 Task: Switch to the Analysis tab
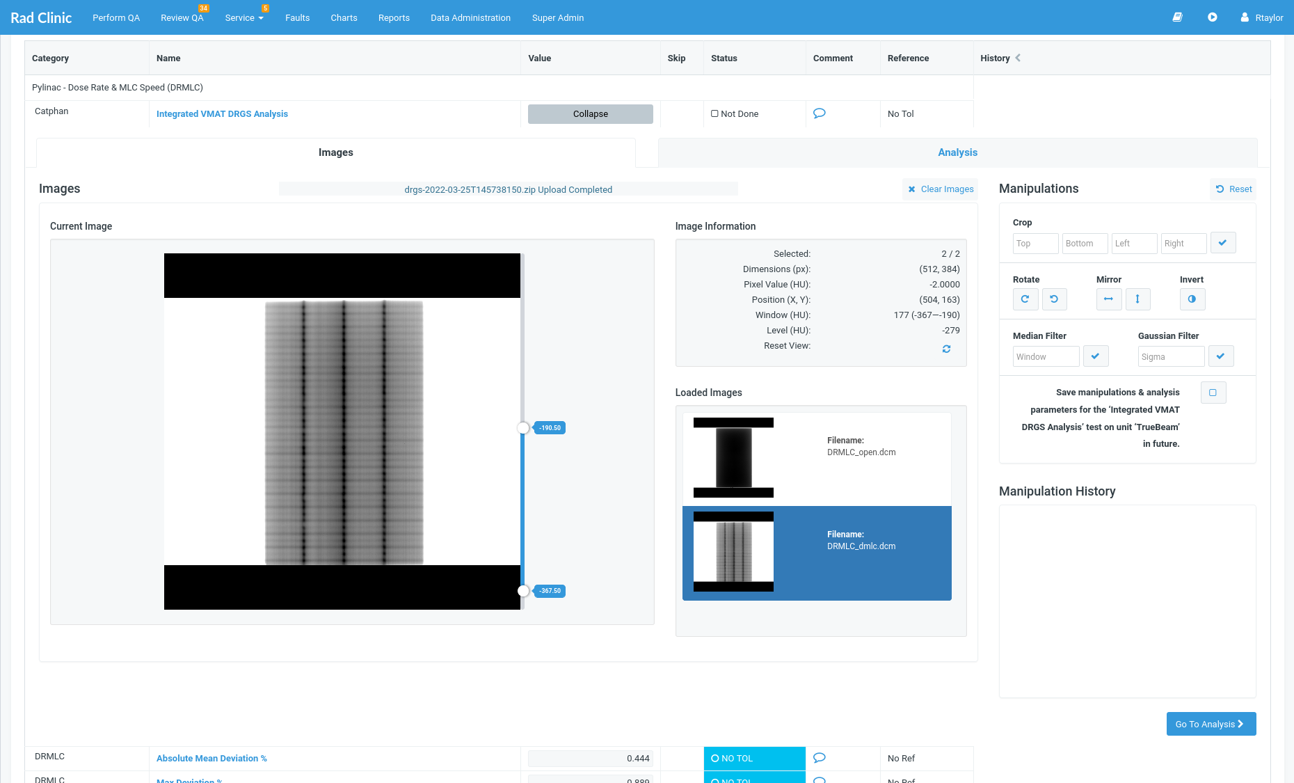957,152
